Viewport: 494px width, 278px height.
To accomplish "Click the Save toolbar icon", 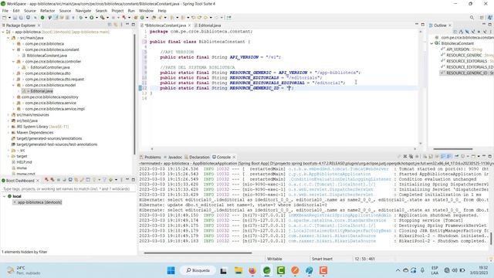I will click(15, 18).
